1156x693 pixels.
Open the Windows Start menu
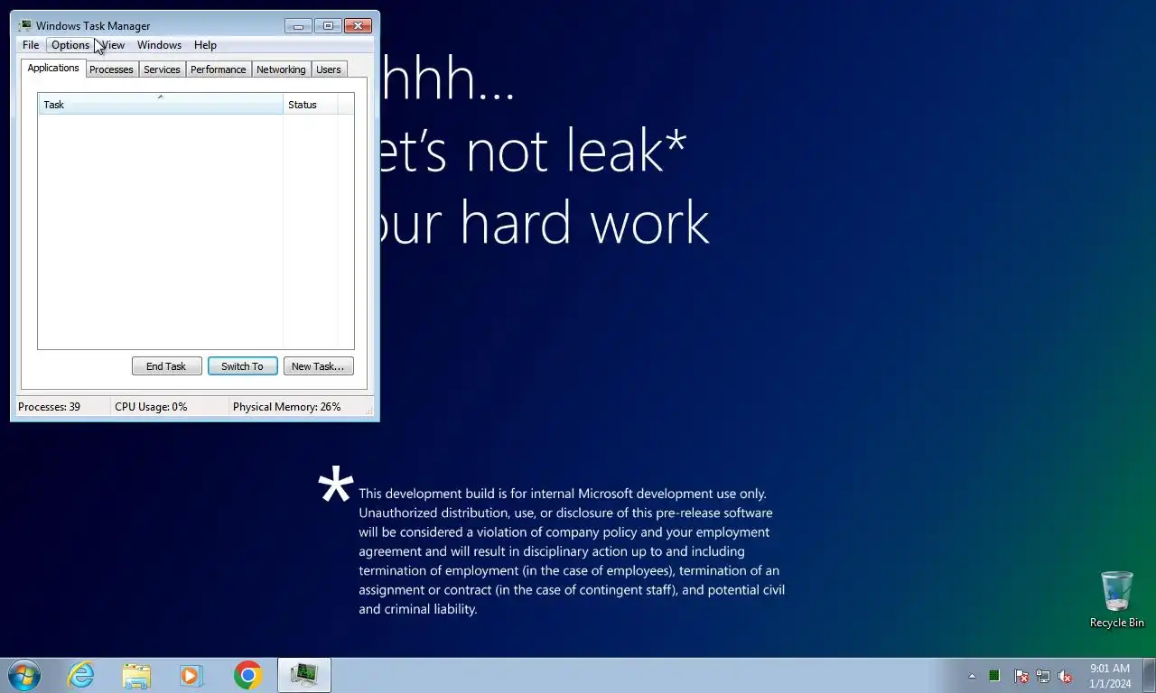(24, 675)
